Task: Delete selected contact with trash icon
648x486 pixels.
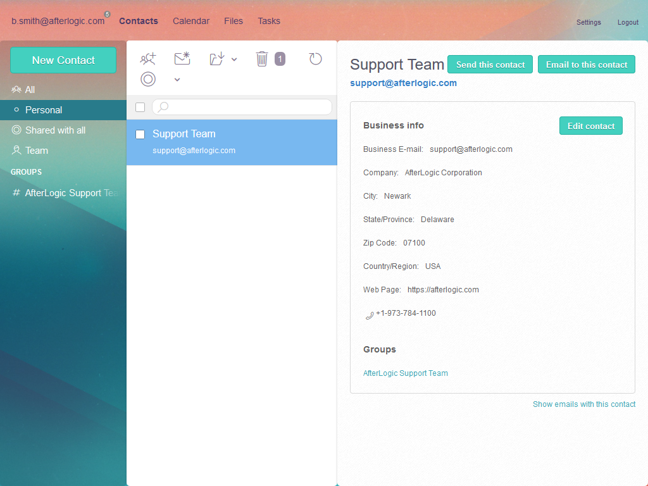Action: (x=262, y=59)
